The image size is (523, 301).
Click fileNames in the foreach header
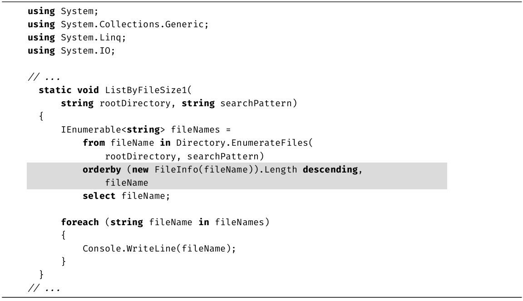[242, 222]
